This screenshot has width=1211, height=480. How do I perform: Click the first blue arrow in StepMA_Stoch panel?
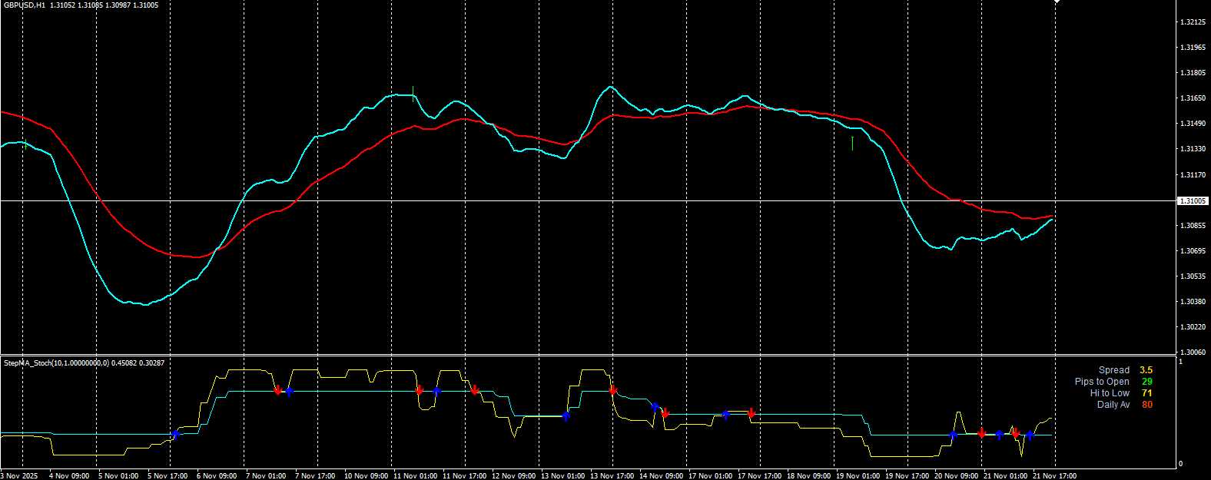pyautogui.click(x=175, y=435)
